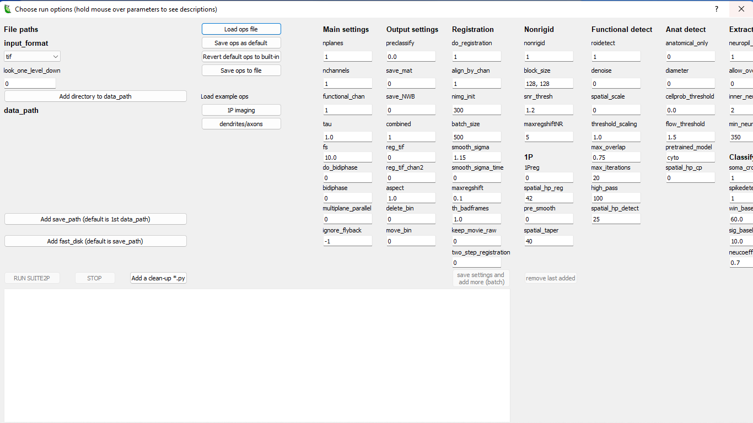Viewport: 753px width, 423px height.
Task: Click the STOP button
Action: [94, 278]
